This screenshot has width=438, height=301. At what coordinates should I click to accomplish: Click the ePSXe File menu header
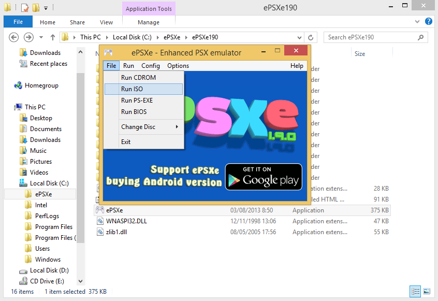pos(111,66)
